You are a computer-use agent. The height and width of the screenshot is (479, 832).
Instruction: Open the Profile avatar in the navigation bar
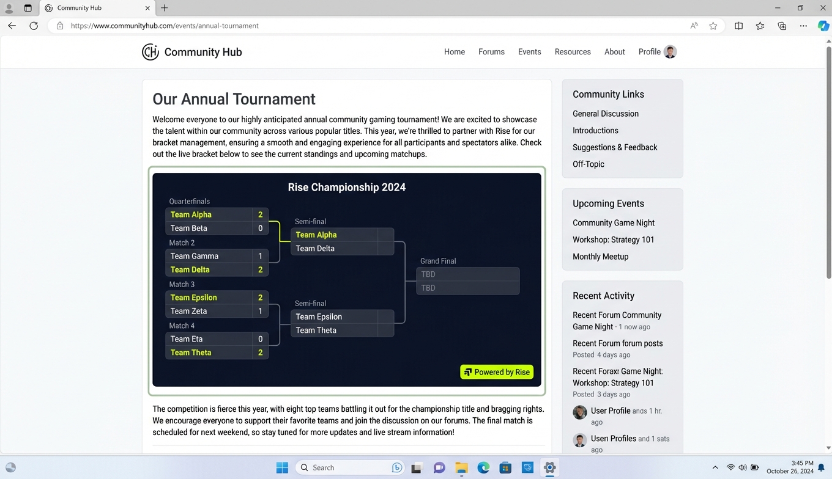click(x=670, y=52)
